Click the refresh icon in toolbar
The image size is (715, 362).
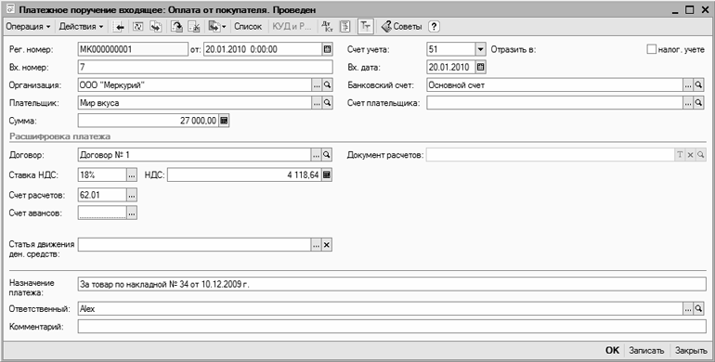click(x=137, y=26)
